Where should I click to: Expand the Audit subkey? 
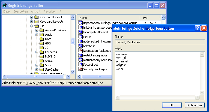tap(37, 35)
